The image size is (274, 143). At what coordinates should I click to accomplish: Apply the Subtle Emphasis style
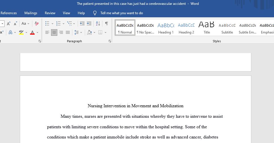pyautogui.click(x=248, y=28)
